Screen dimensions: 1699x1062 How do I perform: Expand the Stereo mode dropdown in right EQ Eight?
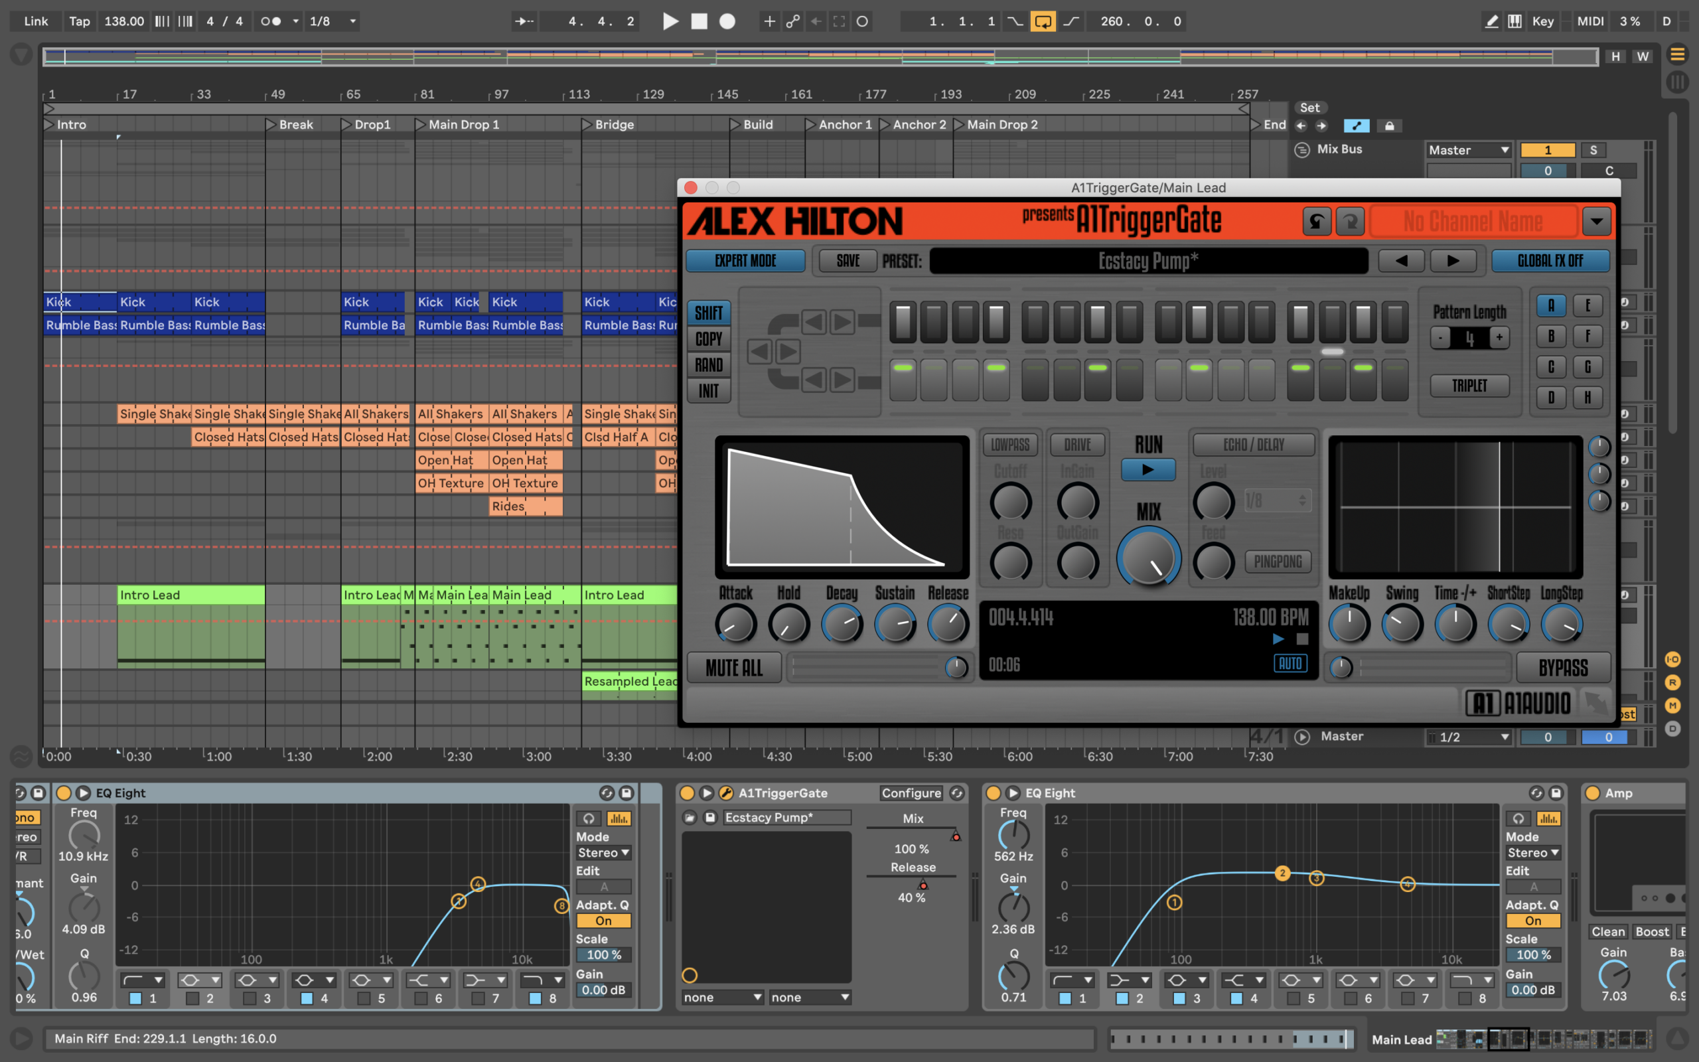[x=1533, y=853]
